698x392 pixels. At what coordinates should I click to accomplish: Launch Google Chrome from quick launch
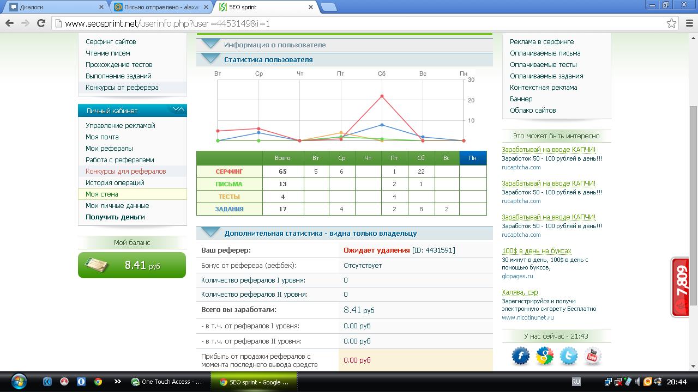click(98, 382)
